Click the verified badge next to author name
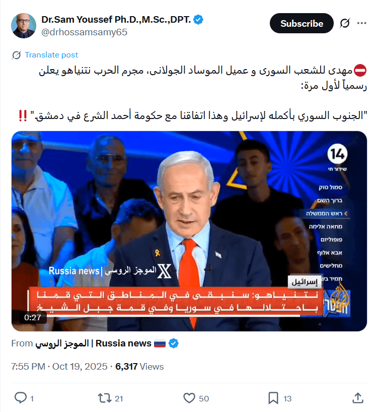373x412 pixels. (198, 20)
